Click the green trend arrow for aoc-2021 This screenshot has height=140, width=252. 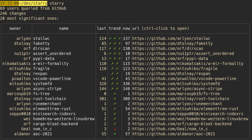click(x=115, y=134)
